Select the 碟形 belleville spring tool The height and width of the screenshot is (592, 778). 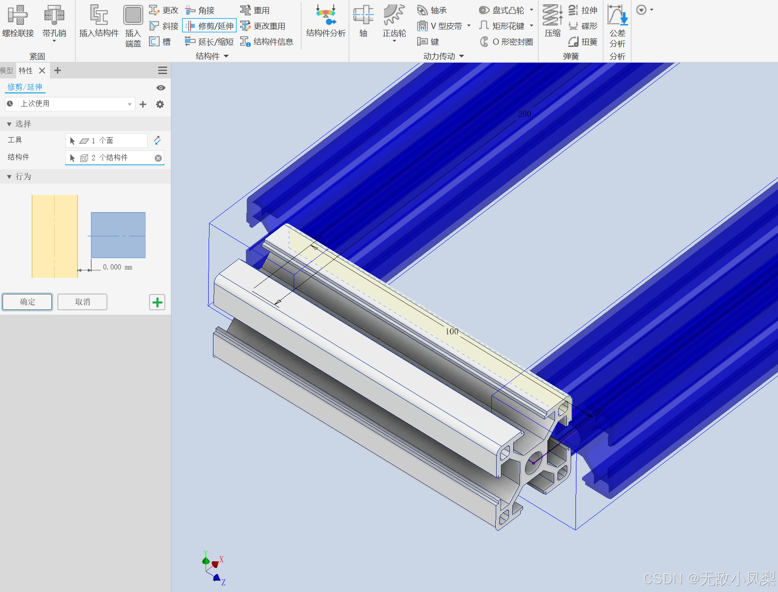[583, 26]
